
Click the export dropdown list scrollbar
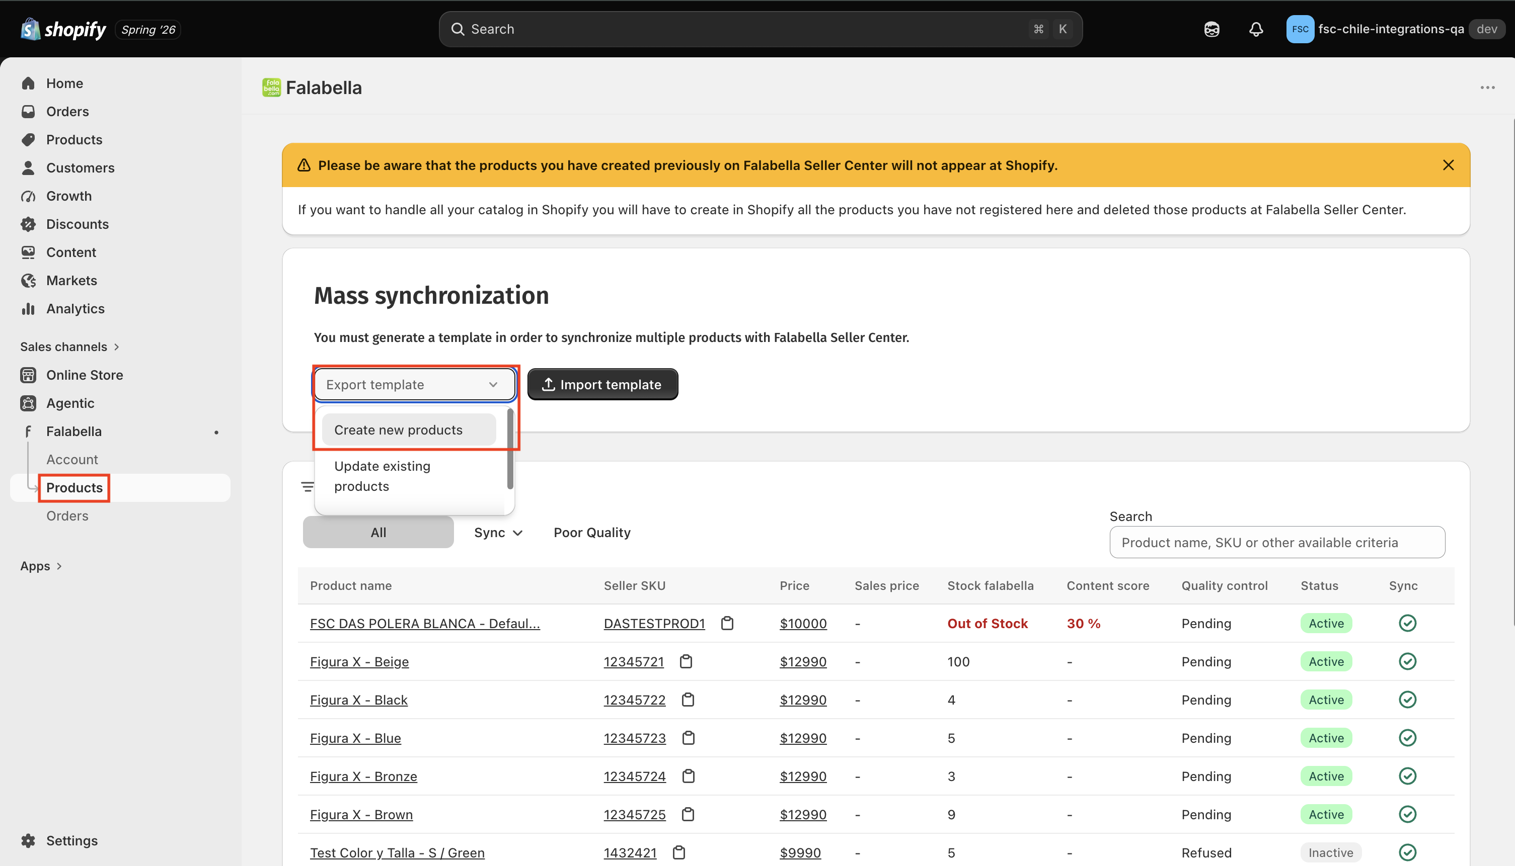510,450
